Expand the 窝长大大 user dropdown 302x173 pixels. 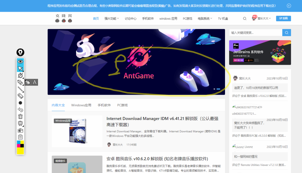pos(264,19)
